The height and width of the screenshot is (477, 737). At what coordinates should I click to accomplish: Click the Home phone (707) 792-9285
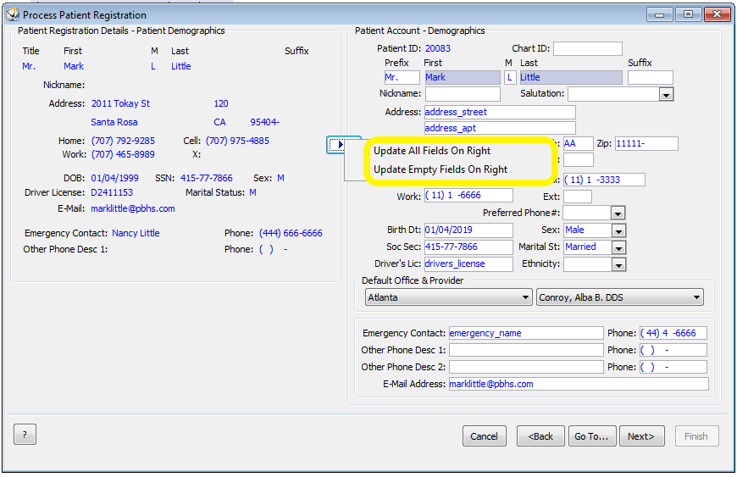[x=123, y=141]
